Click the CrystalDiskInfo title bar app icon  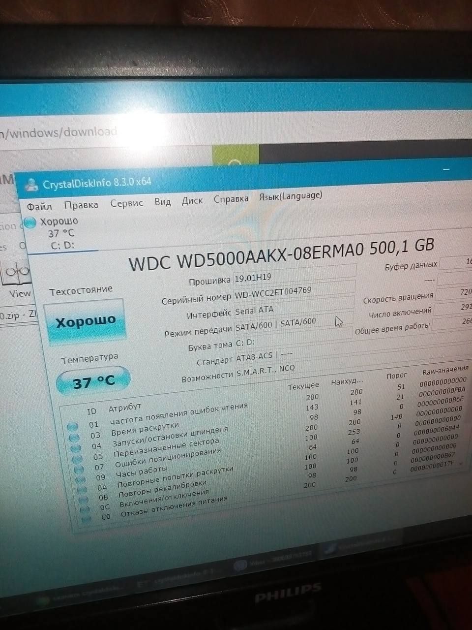(x=31, y=184)
